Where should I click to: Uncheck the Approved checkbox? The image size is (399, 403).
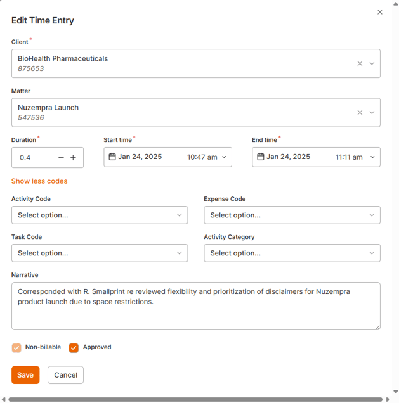coord(74,347)
